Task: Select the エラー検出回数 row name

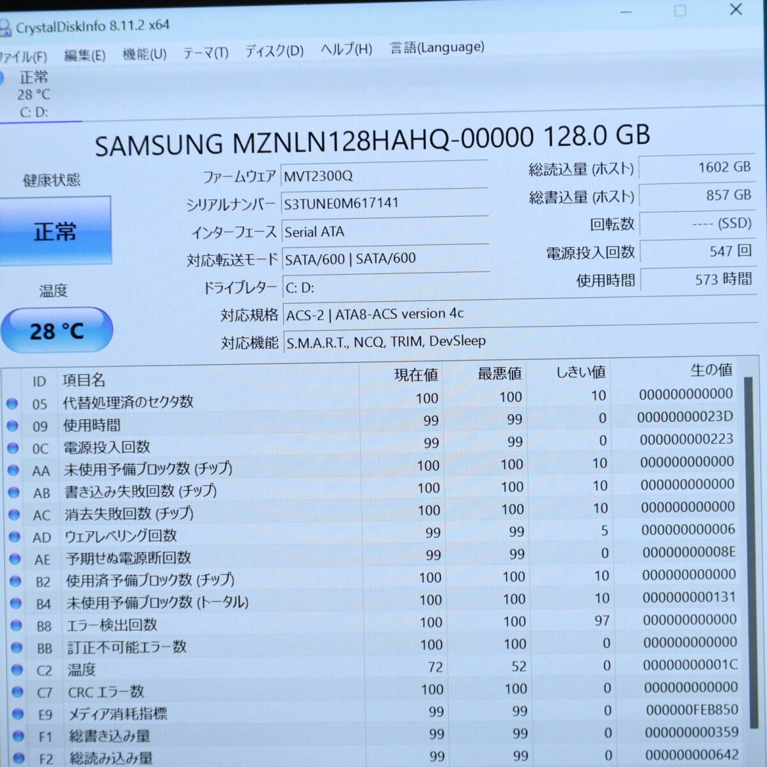Action: (x=112, y=624)
